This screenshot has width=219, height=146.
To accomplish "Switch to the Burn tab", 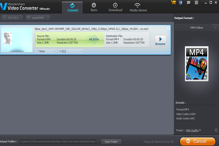I will click(94, 8).
